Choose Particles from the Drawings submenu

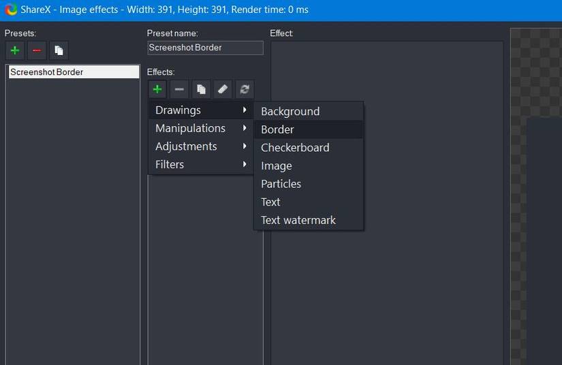point(309,184)
